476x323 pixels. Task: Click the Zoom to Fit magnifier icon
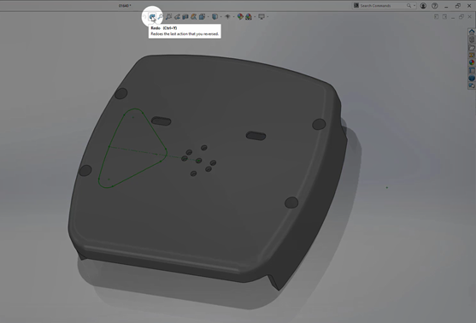160,17
